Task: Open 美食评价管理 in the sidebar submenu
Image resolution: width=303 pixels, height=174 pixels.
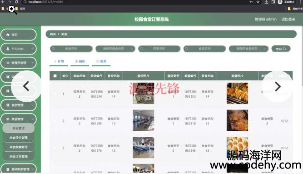Action: click(x=19, y=138)
